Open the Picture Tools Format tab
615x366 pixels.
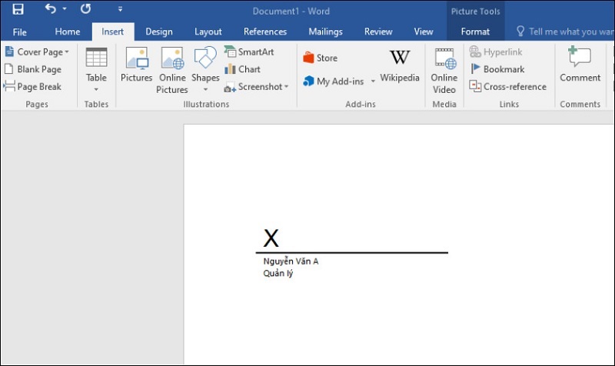click(x=475, y=32)
